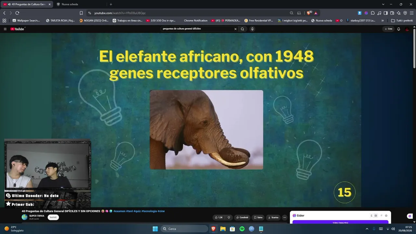Click the #examen hashtag link
This screenshot has height=234, width=416.
[x=119, y=211]
